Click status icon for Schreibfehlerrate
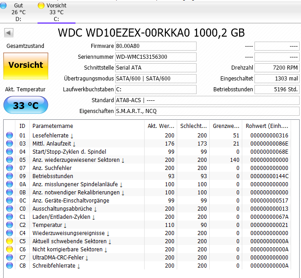This screenshot has height=278, width=301. [x=9, y=265]
